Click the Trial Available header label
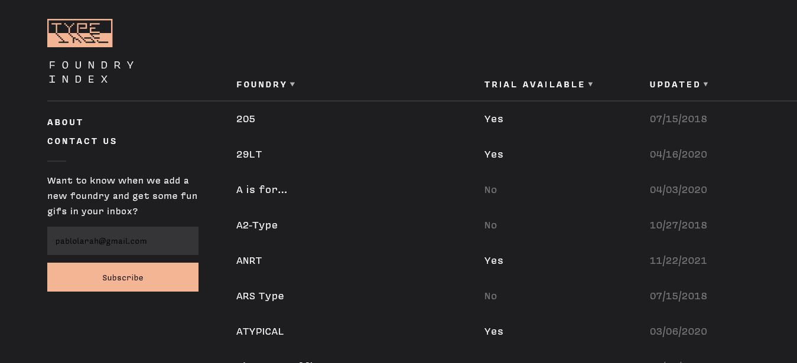Screen dimensions: 797x363 (x=535, y=84)
